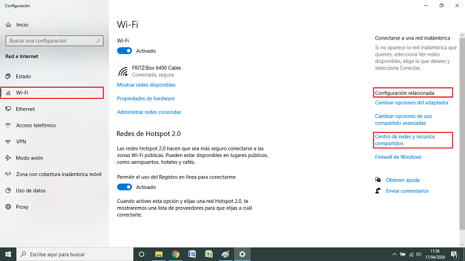Disable the Registro en línea toggle
The width and height of the screenshot is (465, 261).
(x=124, y=187)
